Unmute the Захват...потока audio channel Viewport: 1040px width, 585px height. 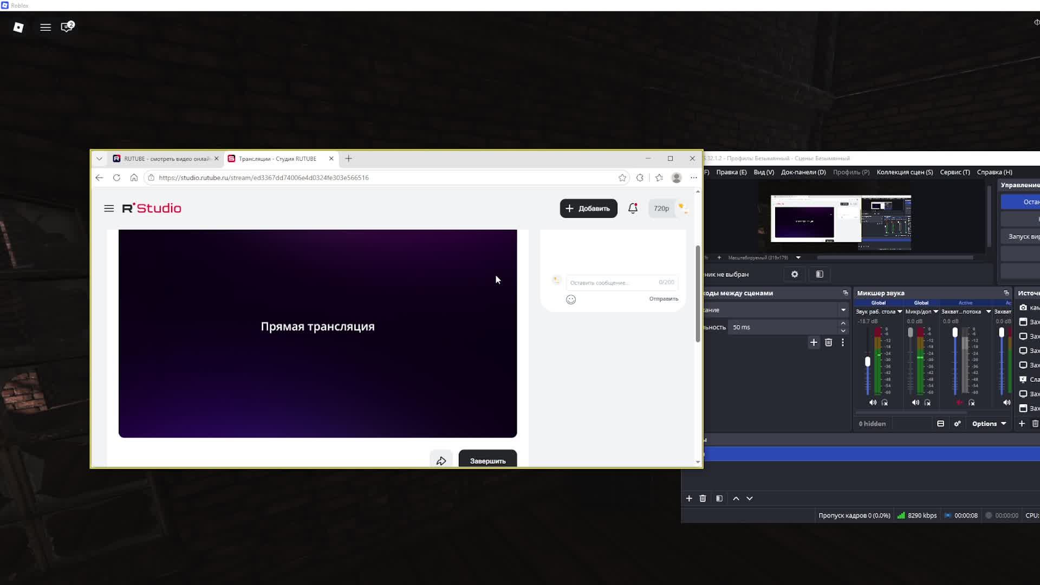(x=959, y=402)
